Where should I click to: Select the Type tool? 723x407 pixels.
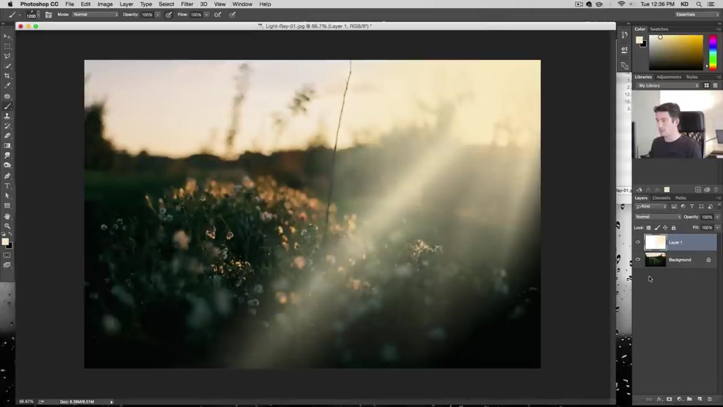pos(7,186)
